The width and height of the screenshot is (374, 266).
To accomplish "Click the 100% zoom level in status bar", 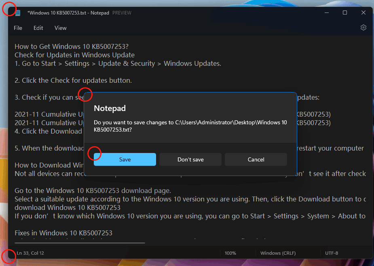I will (x=230, y=253).
